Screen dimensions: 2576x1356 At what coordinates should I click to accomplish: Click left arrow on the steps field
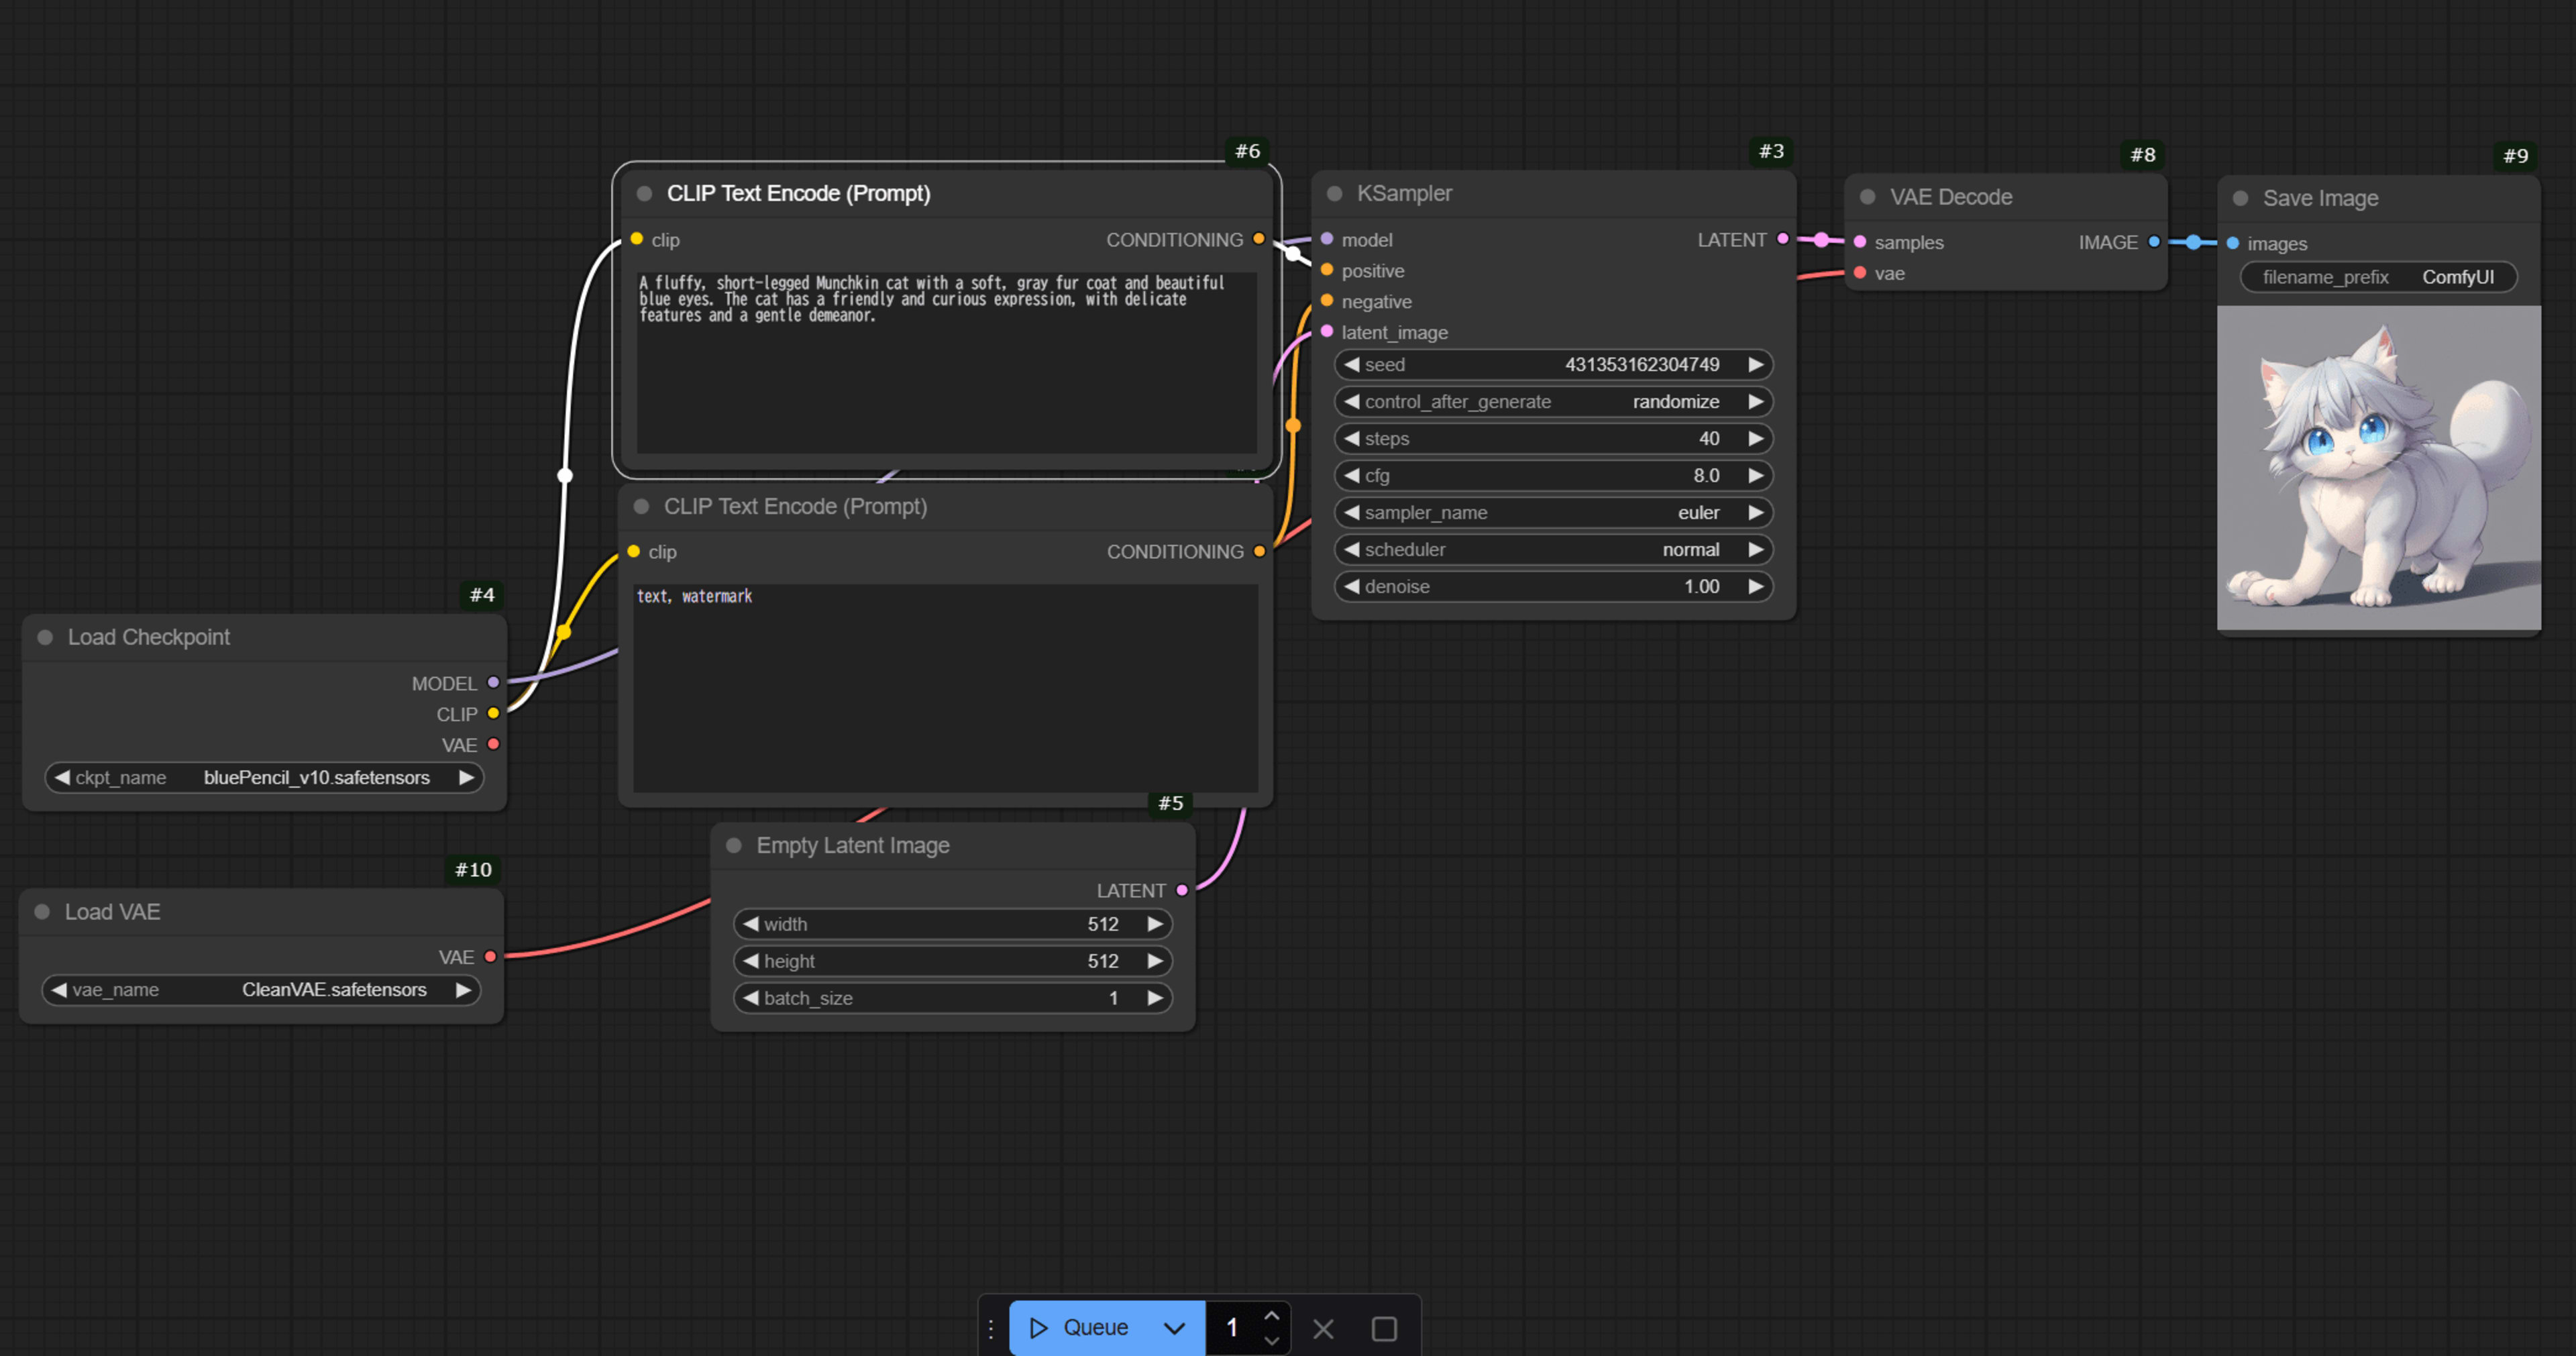1351,438
